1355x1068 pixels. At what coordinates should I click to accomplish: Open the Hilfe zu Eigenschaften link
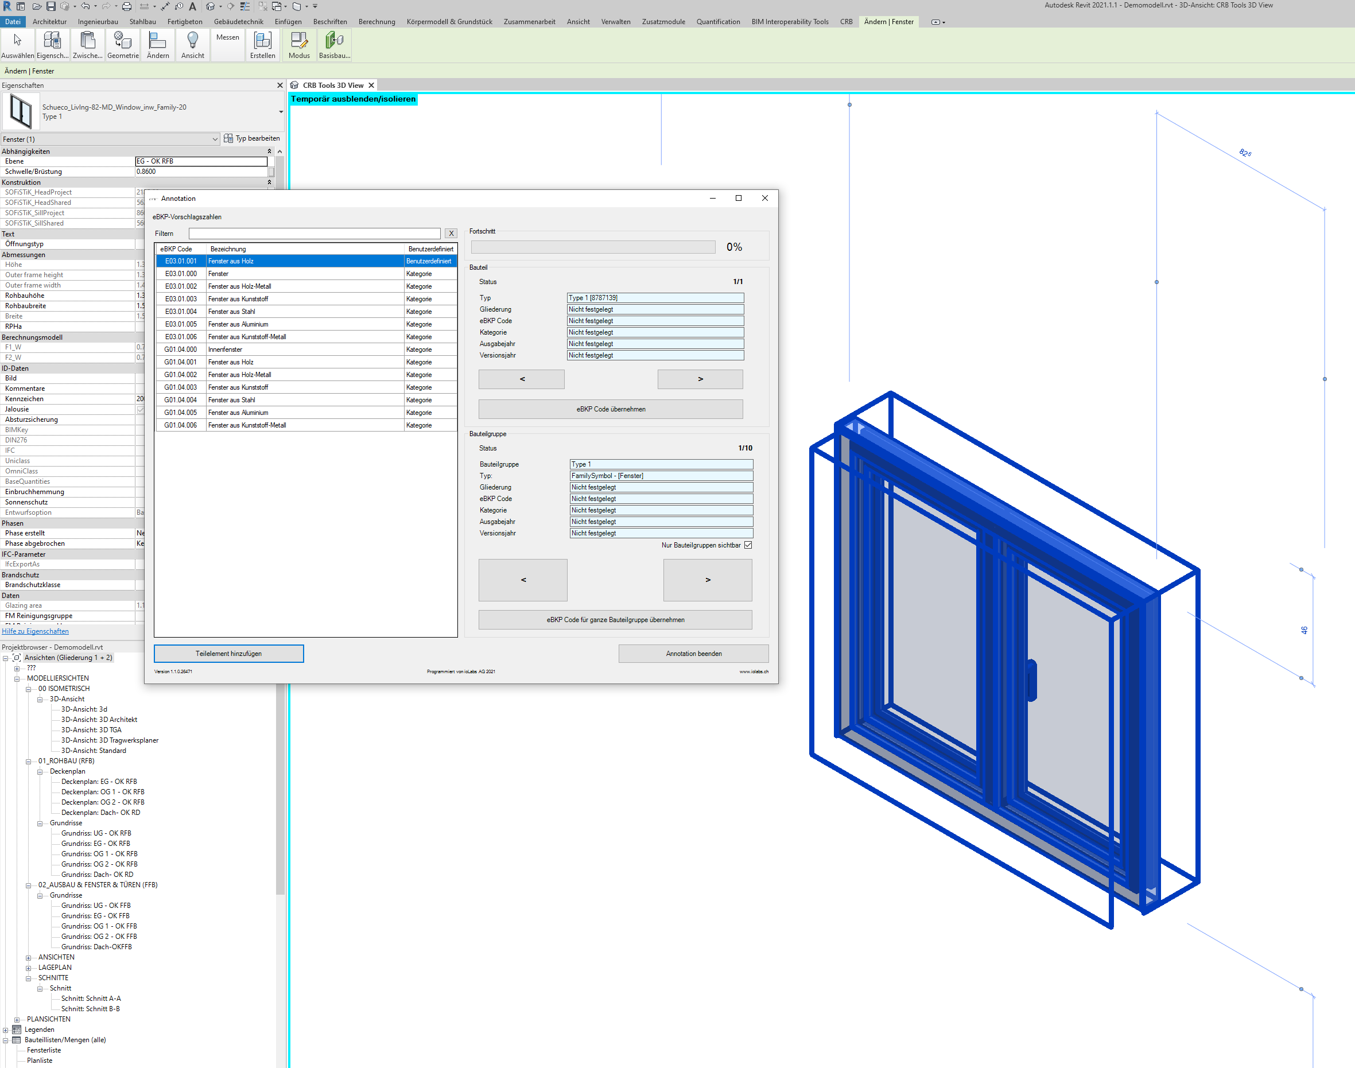[x=35, y=631]
